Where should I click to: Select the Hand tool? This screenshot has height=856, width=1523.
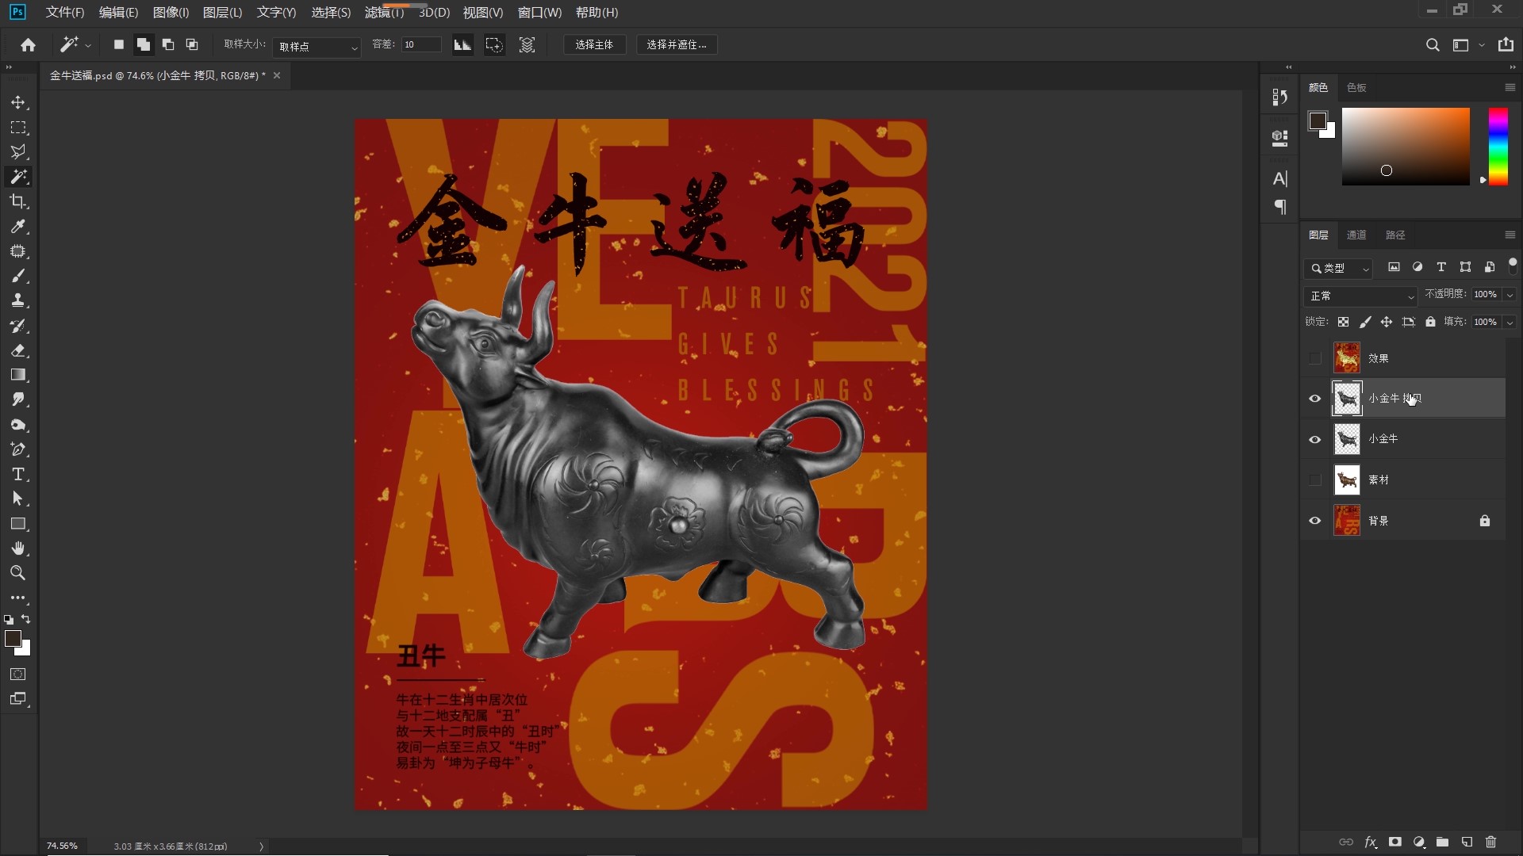pos(18,548)
